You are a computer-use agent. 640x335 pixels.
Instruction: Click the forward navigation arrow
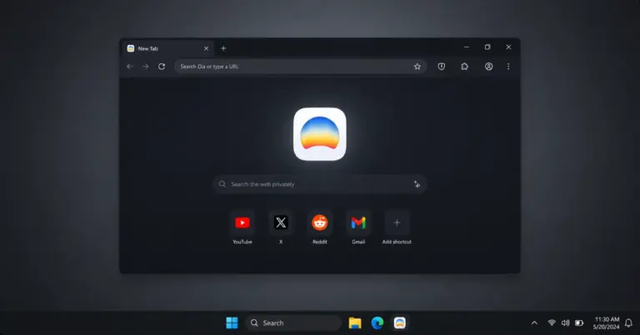pos(145,67)
